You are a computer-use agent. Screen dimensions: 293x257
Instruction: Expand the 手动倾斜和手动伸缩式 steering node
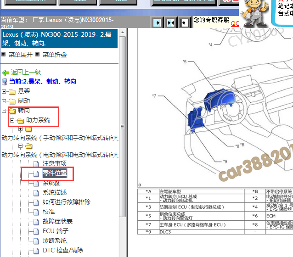point(21,128)
